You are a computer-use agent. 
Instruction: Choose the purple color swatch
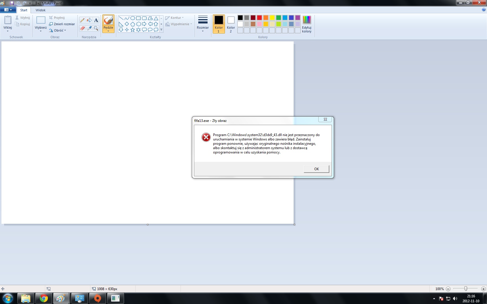[298, 18]
